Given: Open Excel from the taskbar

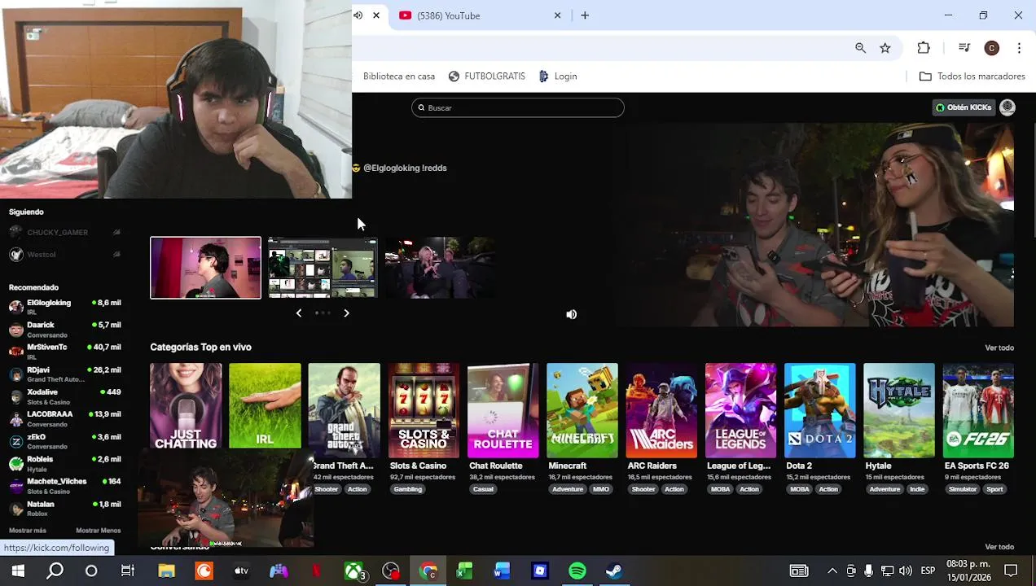Looking at the screenshot, I should (x=464, y=571).
